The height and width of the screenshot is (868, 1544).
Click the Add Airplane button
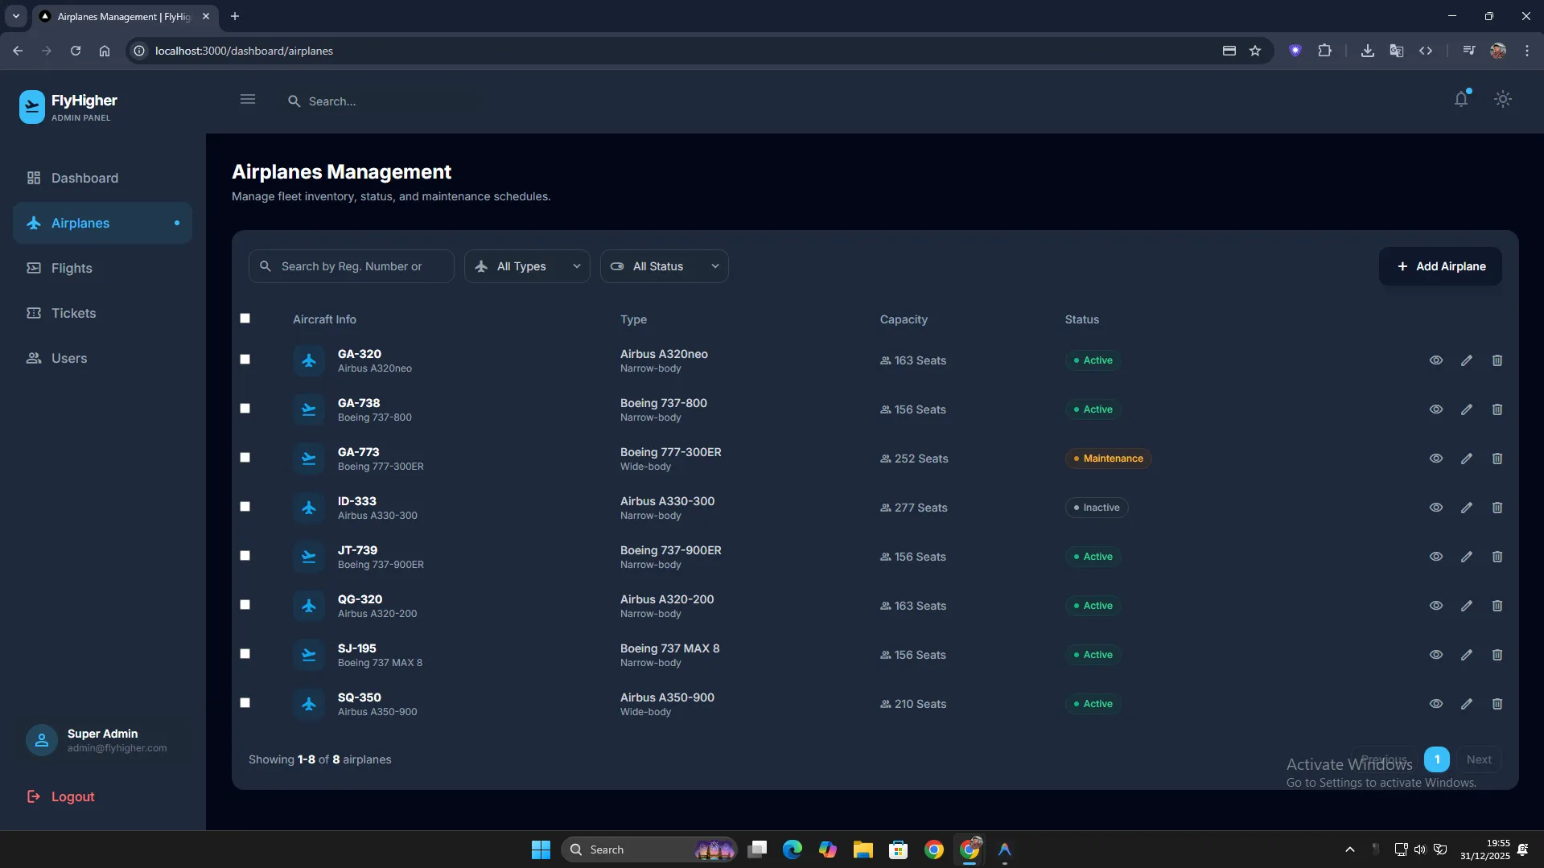[x=1439, y=266]
